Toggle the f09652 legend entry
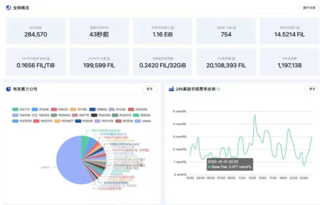The image size is (320, 205). [x=98, y=109]
